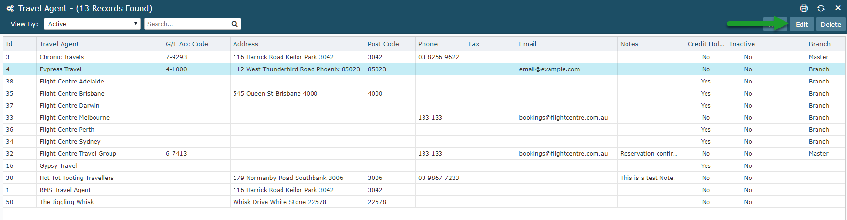Click phone 133 133 in Travel Group row

coord(430,153)
